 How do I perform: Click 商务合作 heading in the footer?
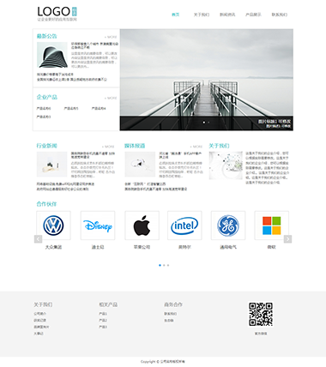point(173,304)
